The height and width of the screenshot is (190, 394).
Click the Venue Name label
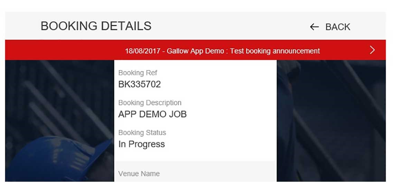click(139, 174)
